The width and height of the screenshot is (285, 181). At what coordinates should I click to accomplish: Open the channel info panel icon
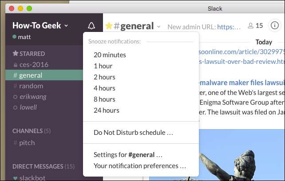click(274, 25)
